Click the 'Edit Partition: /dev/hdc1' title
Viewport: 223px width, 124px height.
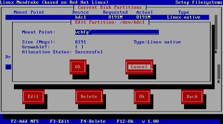point(110,22)
